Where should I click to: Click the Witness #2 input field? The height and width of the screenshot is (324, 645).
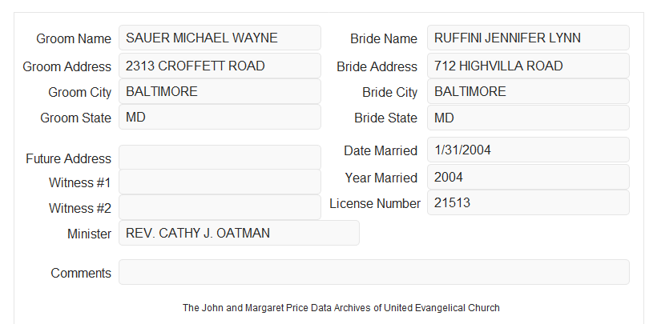220,207
